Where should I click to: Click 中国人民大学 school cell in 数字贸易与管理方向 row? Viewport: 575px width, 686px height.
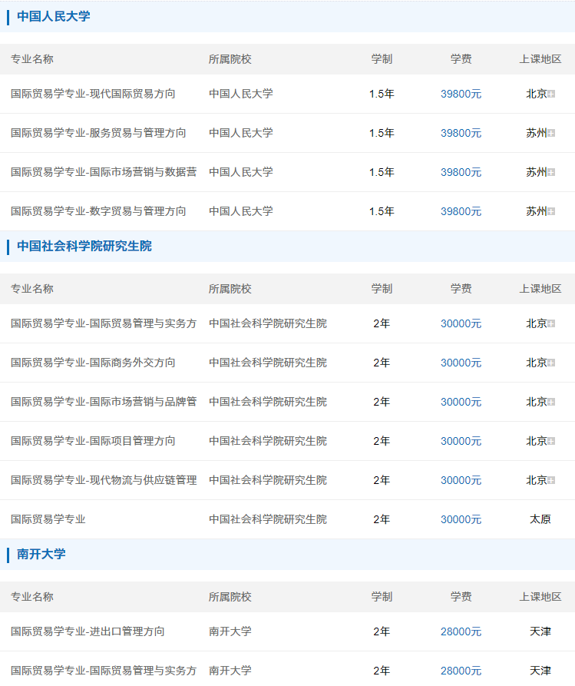tap(241, 211)
